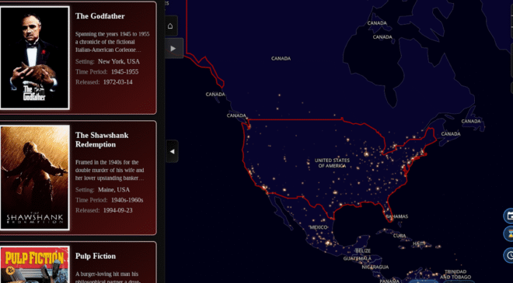Click The Godfather description text

tap(112, 42)
